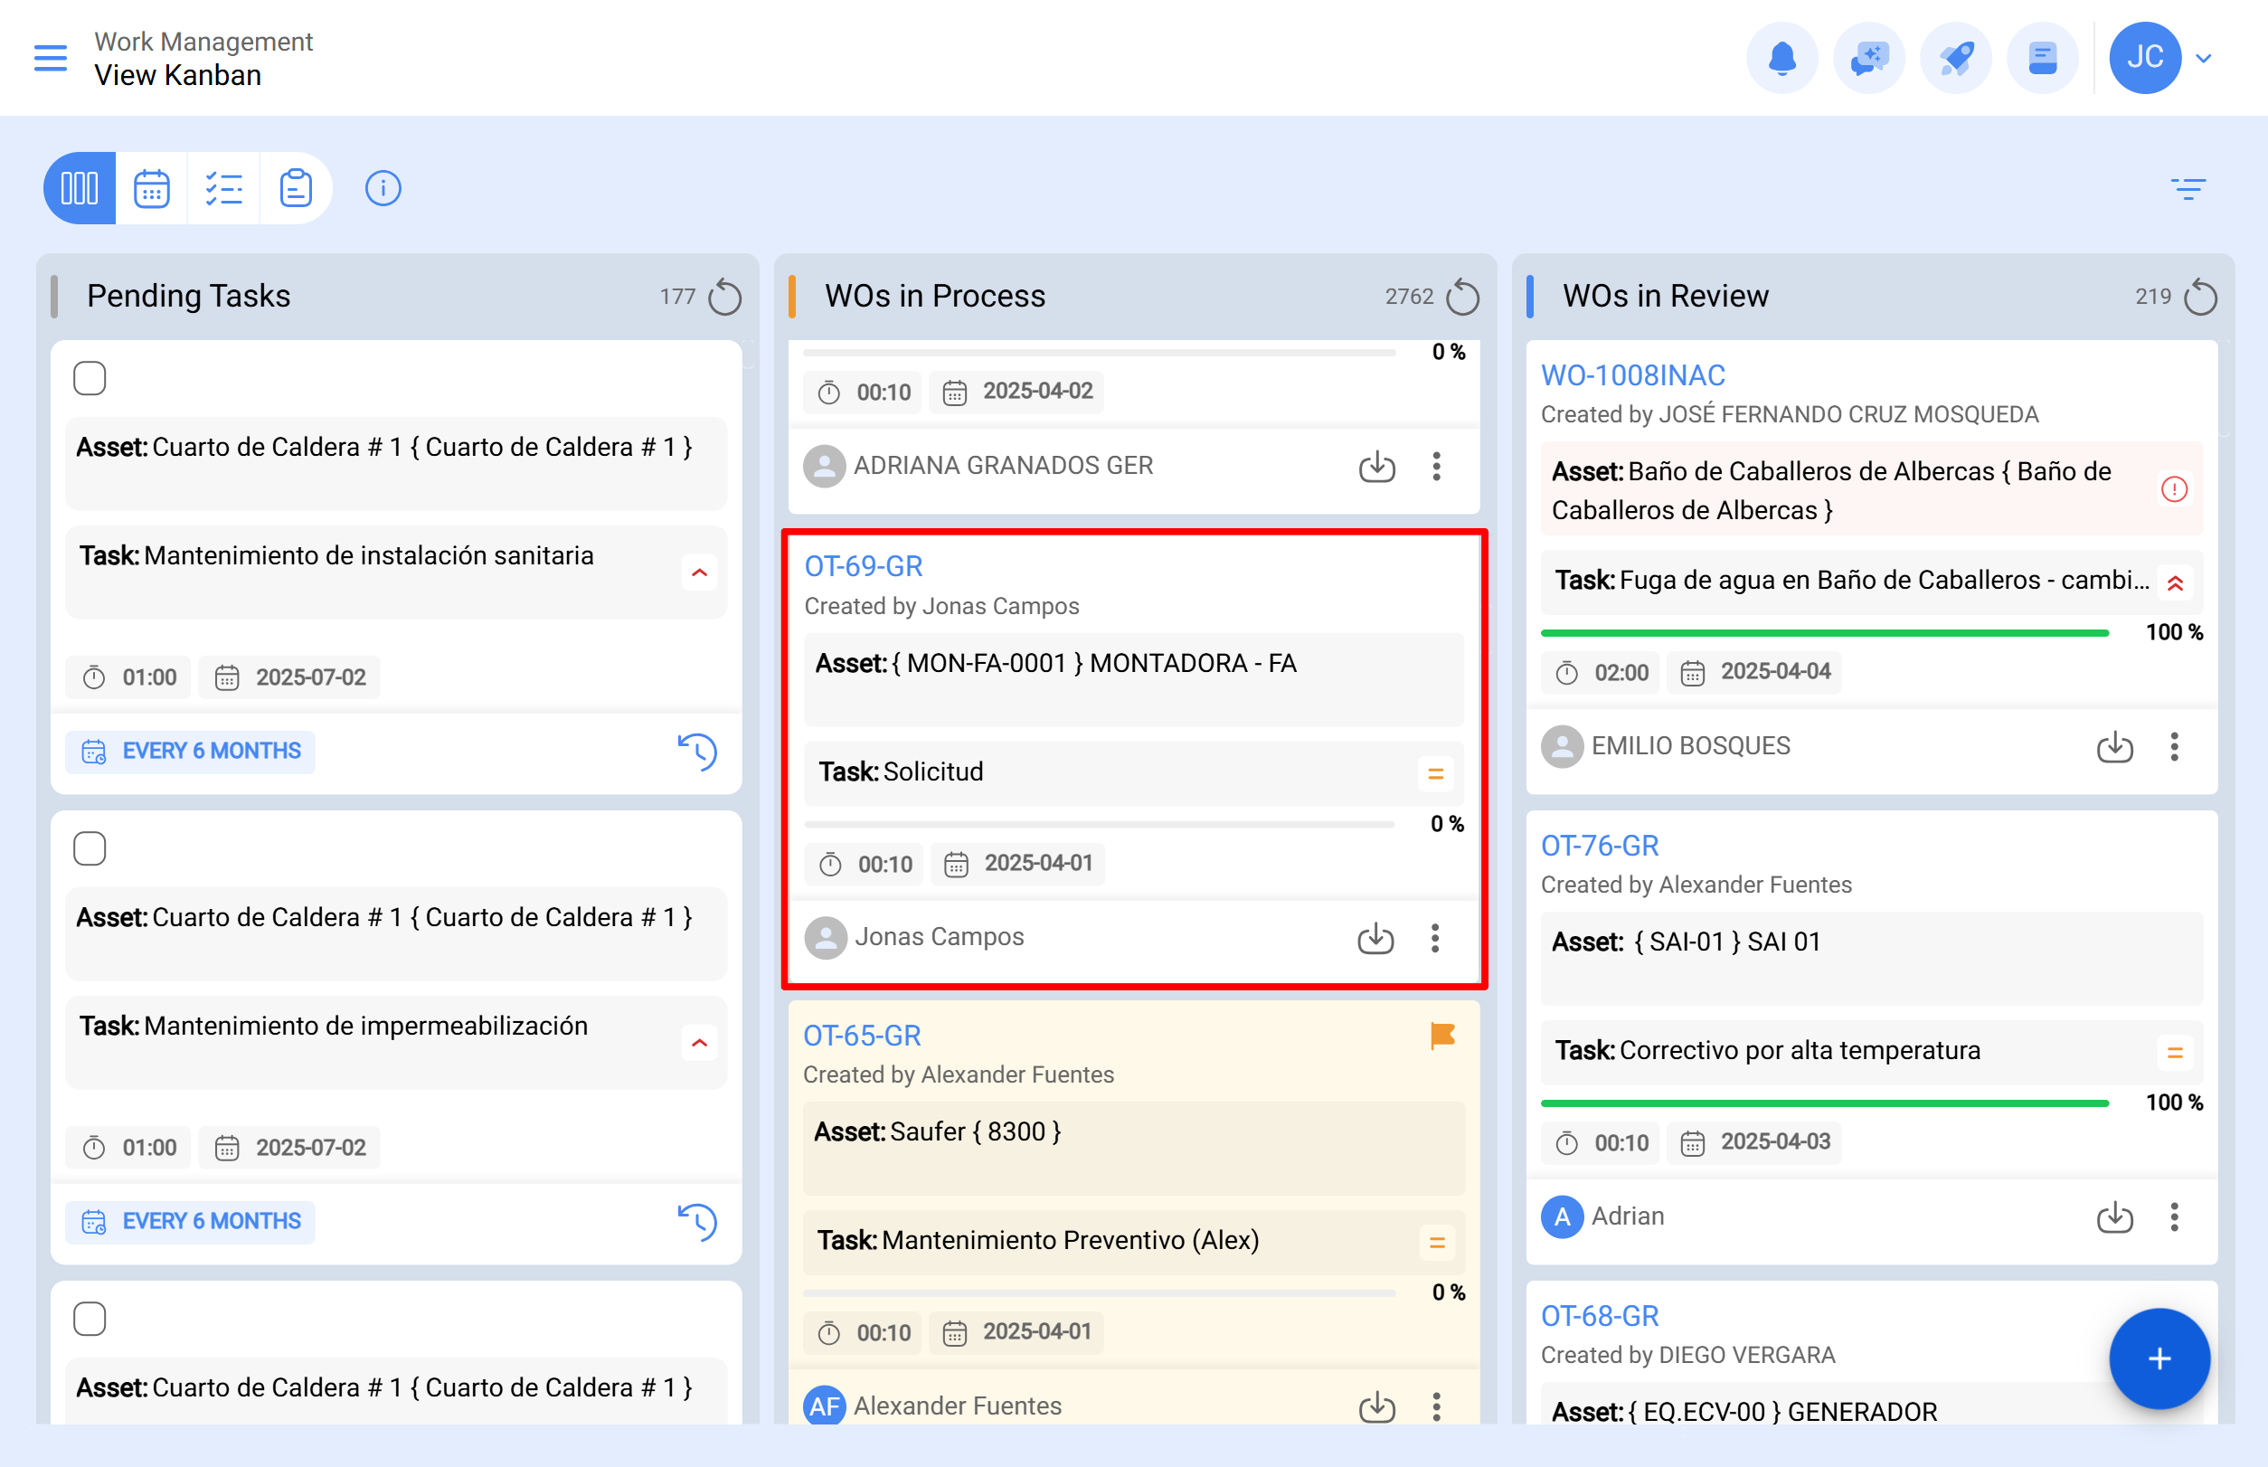Image resolution: width=2268 pixels, height=1467 pixels.
Task: Click the Alexander Fuentes AF avatar
Action: pos(824,1407)
